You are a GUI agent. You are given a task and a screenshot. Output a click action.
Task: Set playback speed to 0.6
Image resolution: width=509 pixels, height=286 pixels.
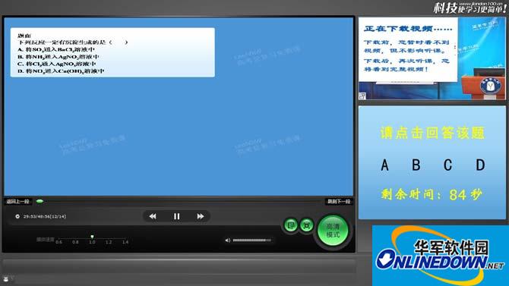click(x=58, y=242)
